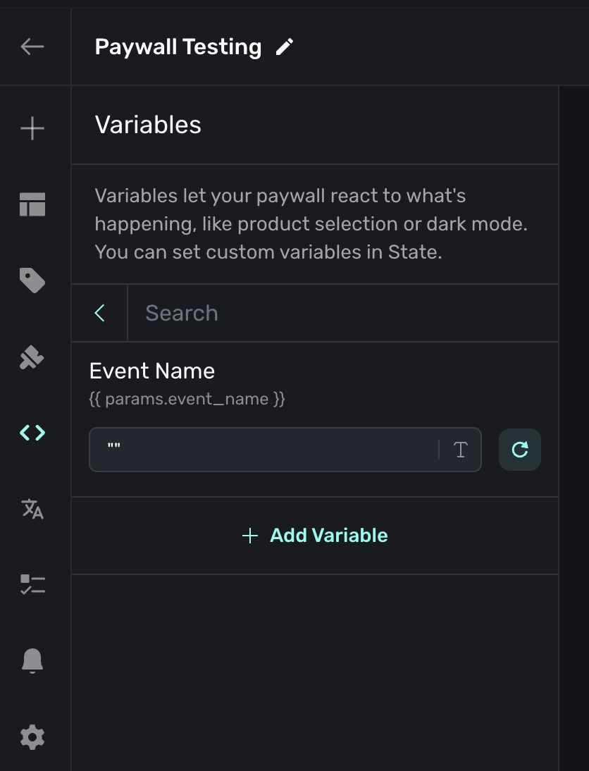Open the Notifications bell icon
589x771 pixels.
32,660
